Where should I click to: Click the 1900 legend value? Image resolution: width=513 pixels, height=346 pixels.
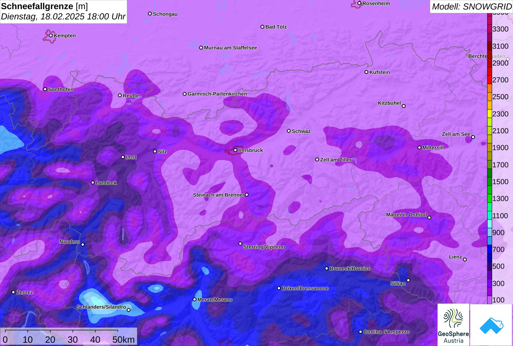[x=501, y=148]
